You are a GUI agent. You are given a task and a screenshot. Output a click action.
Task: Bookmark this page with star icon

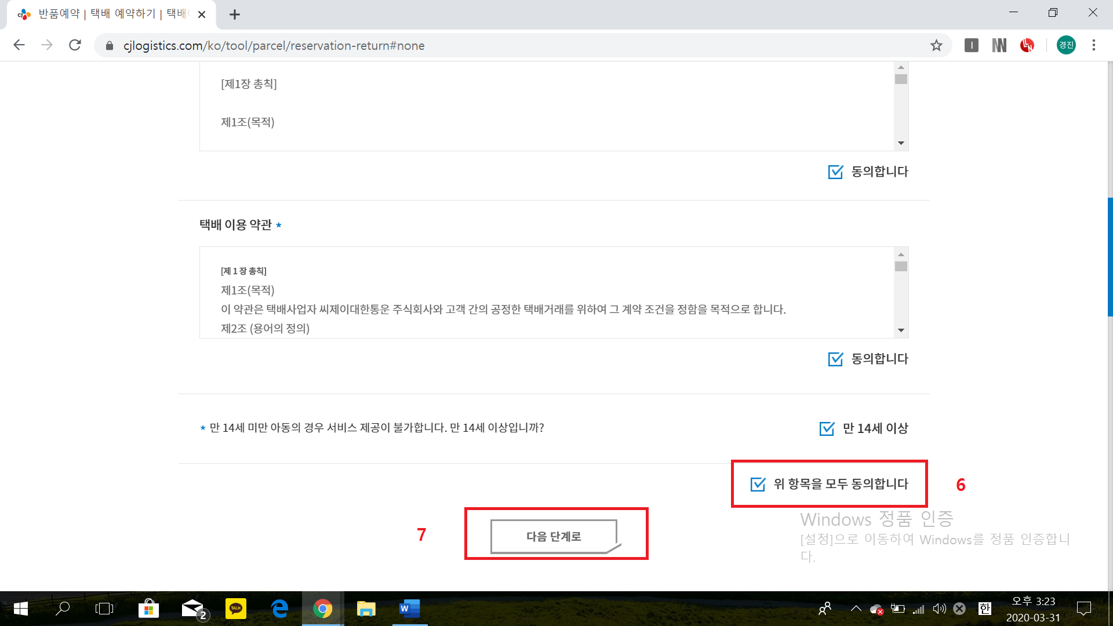point(936,45)
